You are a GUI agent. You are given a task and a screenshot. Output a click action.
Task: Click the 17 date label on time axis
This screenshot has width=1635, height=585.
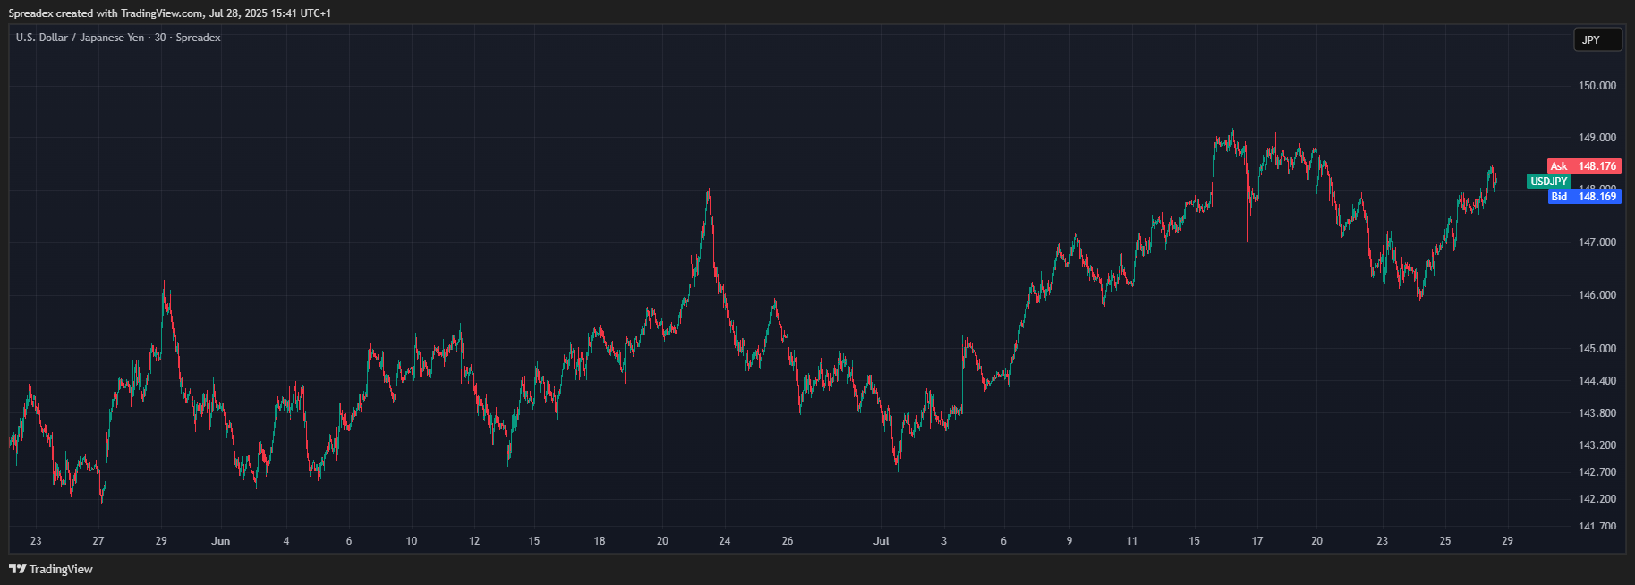(x=1257, y=541)
